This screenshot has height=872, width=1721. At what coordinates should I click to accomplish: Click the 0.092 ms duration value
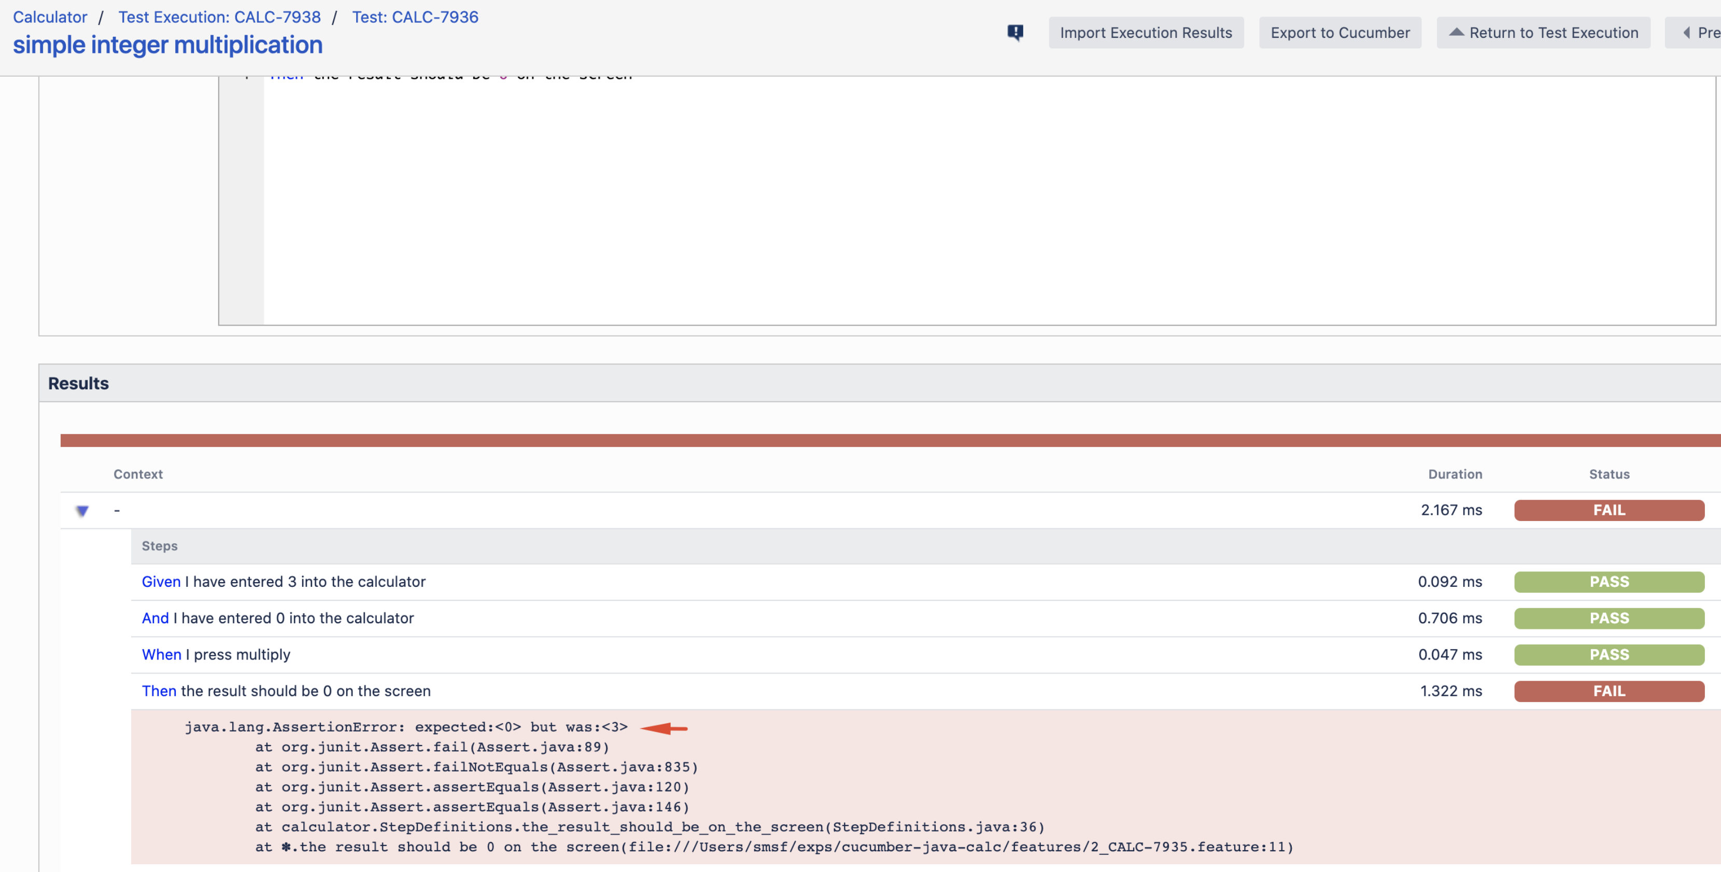[1450, 581]
